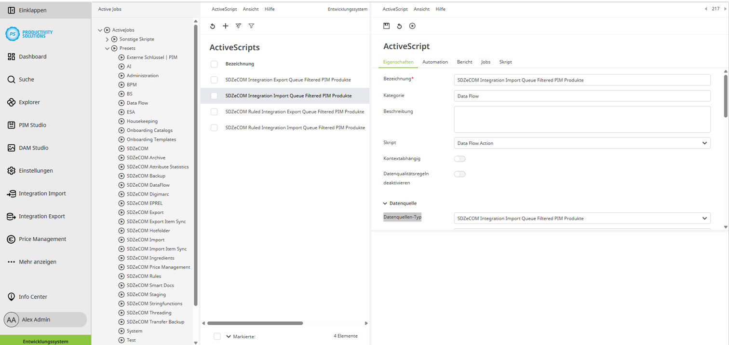Open the Price Management section
This screenshot has width=729, height=345.
pyautogui.click(x=41, y=239)
